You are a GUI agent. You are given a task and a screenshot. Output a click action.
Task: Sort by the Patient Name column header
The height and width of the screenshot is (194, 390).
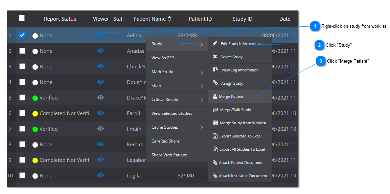(150, 19)
